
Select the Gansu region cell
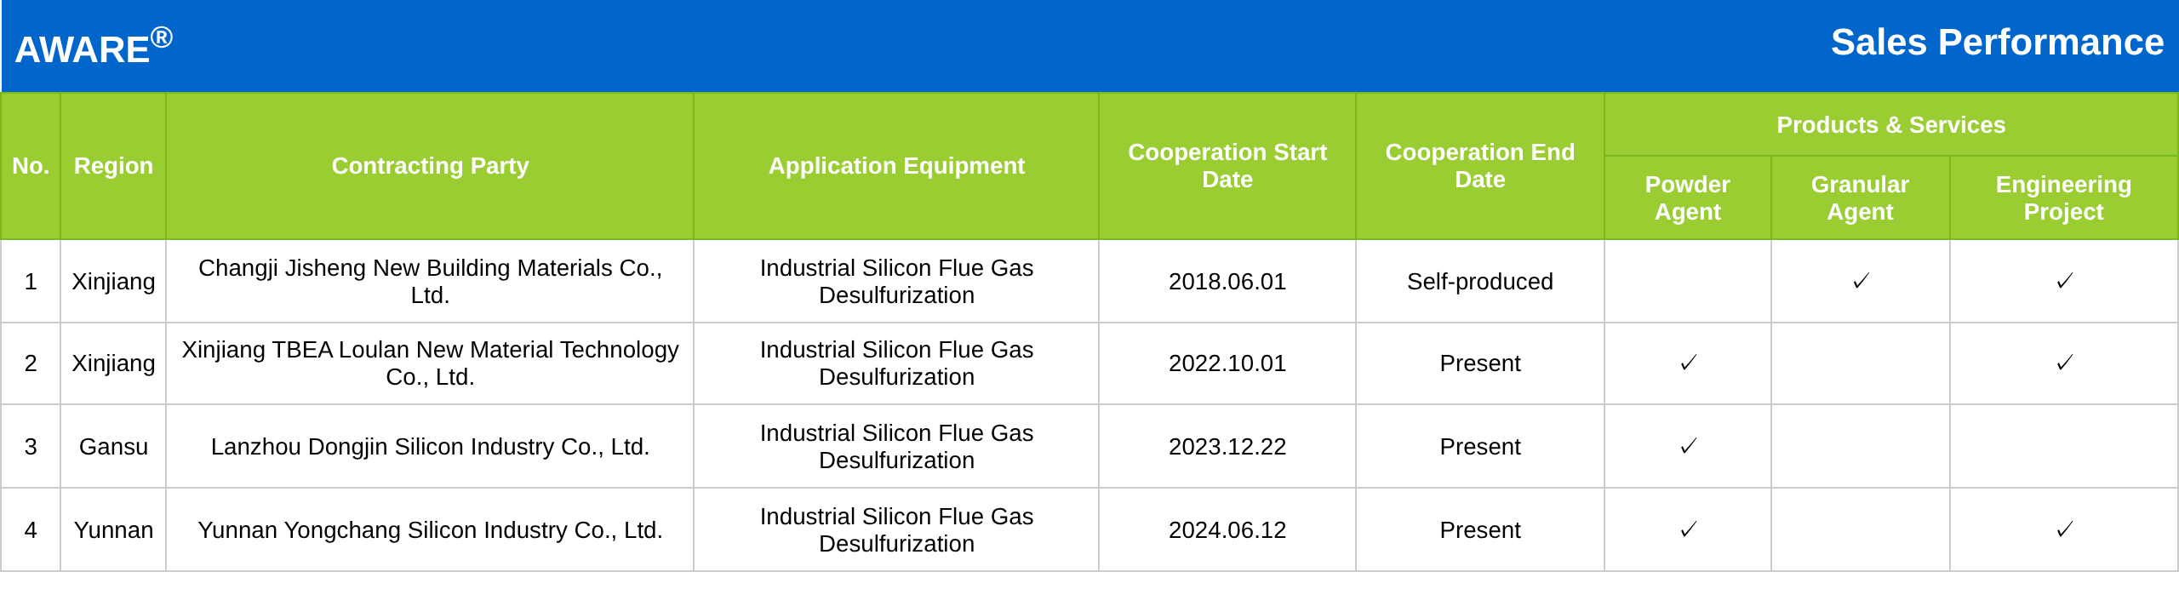coord(113,446)
